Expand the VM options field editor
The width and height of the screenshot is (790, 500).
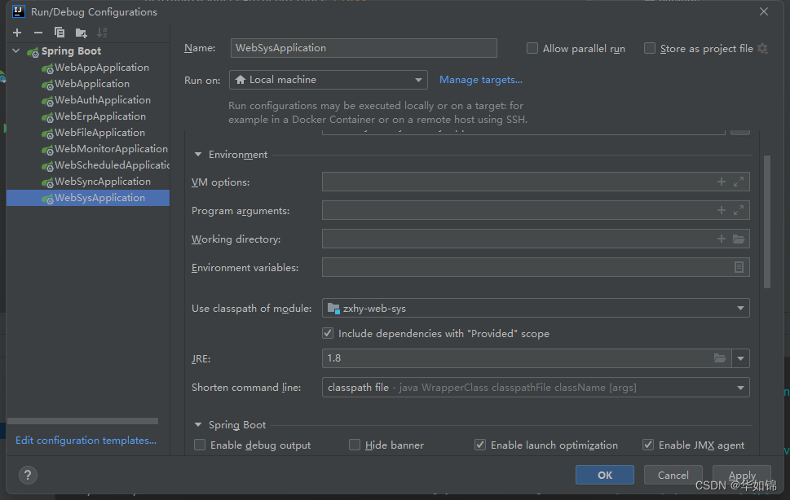(x=739, y=182)
